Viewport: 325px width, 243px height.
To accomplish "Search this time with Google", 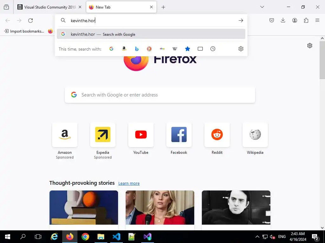I will pyautogui.click(x=111, y=49).
